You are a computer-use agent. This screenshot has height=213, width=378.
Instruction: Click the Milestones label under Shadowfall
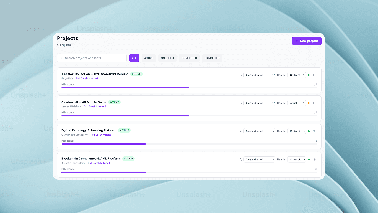[x=68, y=113]
